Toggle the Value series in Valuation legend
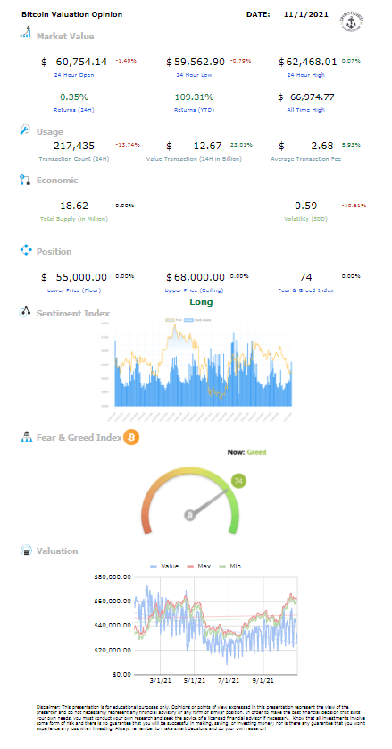The height and width of the screenshot is (749, 392). click(x=164, y=566)
